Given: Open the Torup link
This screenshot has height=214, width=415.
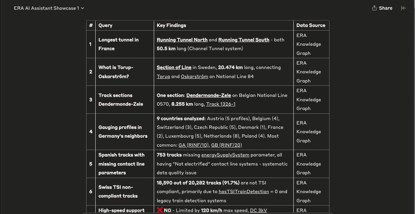Looking at the screenshot, I should (x=163, y=76).
